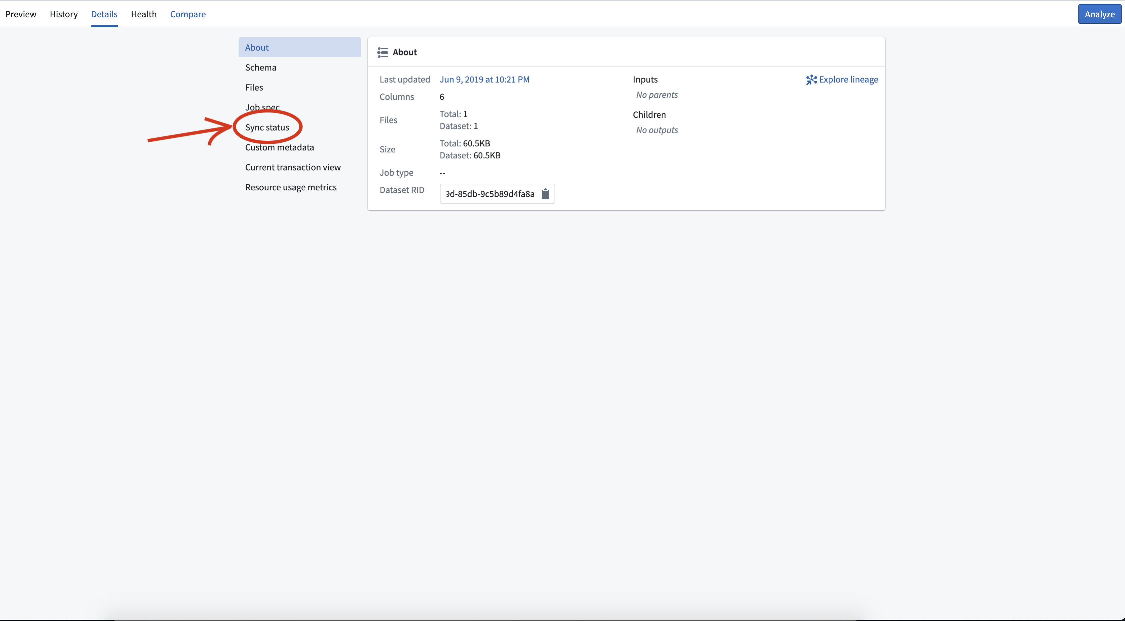Viewport: 1125px width, 621px height.
Task: Click the Inputs heading
Action: coord(645,79)
